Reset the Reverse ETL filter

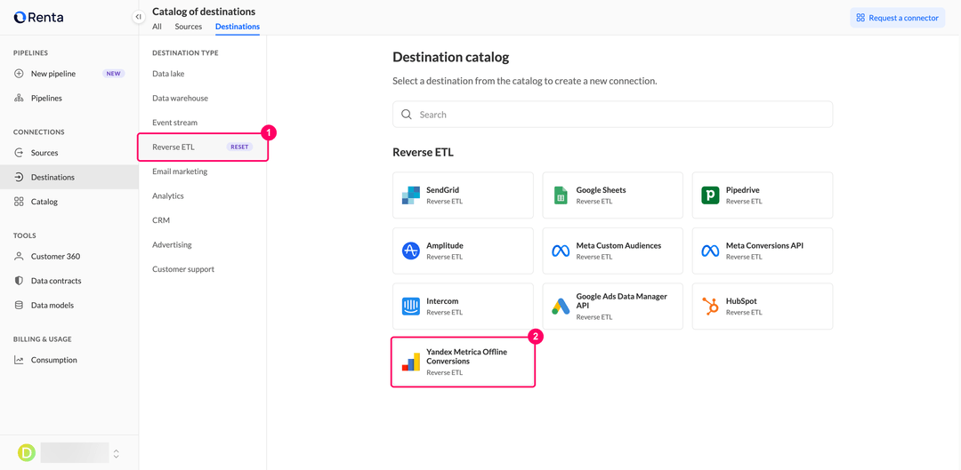pos(239,147)
